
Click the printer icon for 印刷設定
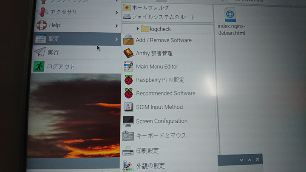128,151
